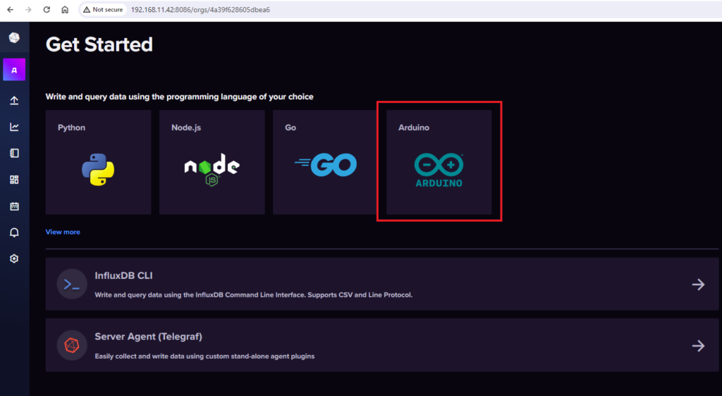The height and width of the screenshot is (396, 722).
Task: Select the Node.js card title
Action: click(186, 128)
